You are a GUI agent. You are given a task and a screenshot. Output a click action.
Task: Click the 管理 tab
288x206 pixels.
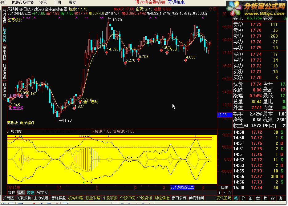tap(30, 192)
